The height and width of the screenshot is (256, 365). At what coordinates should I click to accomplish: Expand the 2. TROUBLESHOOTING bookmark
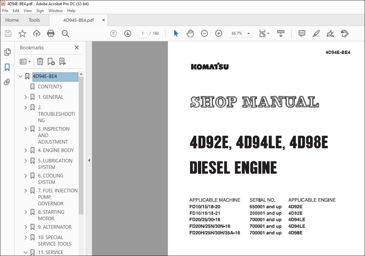click(x=26, y=108)
